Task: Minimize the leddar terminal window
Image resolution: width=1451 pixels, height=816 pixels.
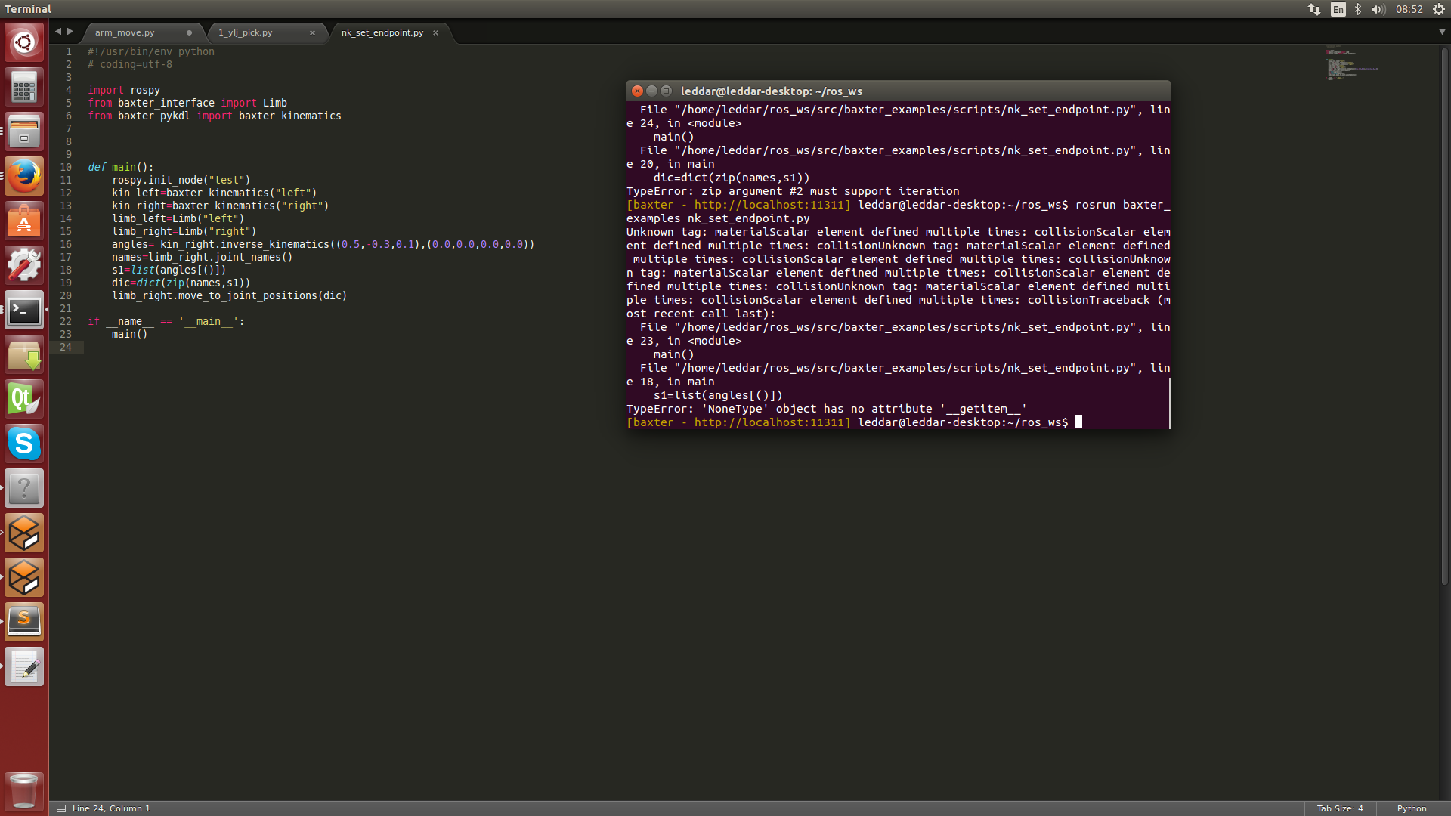Action: tap(651, 91)
